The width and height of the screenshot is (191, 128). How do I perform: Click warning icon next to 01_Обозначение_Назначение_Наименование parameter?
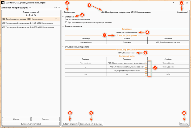pyautogui.click(x=146, y=63)
